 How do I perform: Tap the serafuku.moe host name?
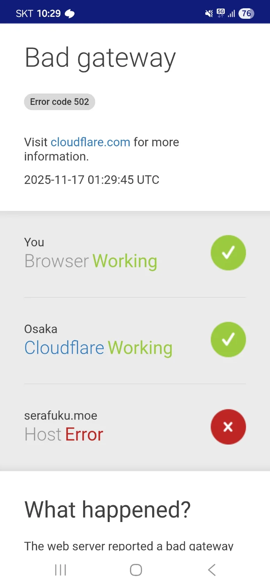coord(60,415)
